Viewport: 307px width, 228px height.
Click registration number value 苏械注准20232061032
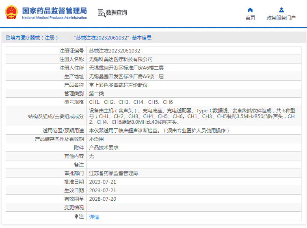pyautogui.click(x=115, y=51)
